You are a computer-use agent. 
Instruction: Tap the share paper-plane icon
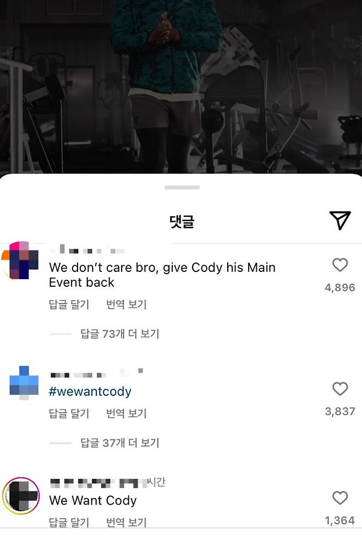[340, 220]
